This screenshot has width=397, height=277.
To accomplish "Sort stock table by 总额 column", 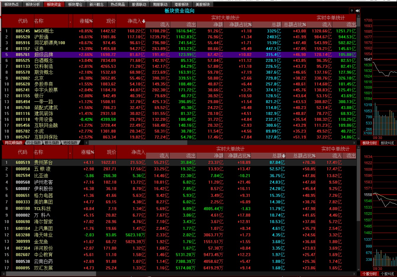I will [x=279, y=156].
